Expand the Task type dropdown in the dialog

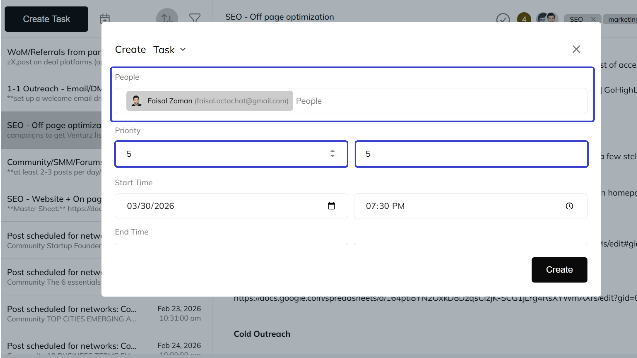pos(183,49)
